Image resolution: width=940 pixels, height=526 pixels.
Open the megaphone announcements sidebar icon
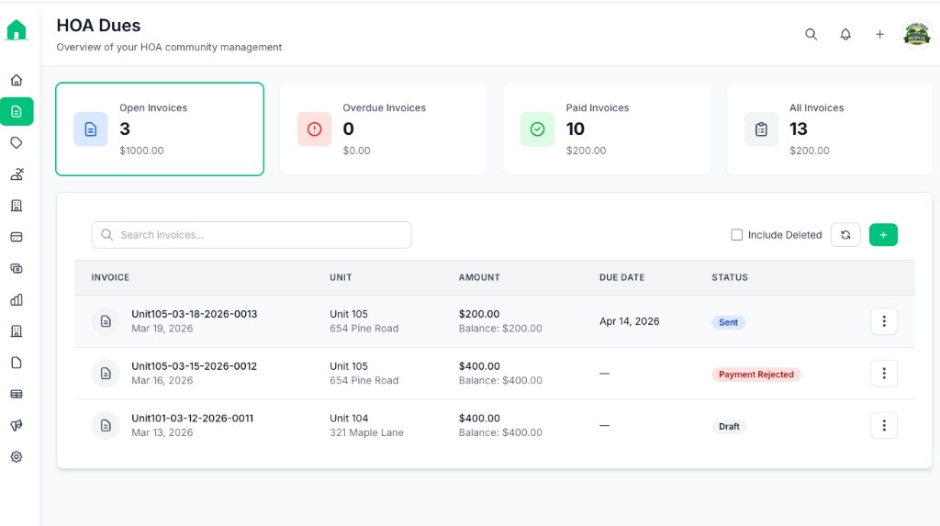pos(17,425)
